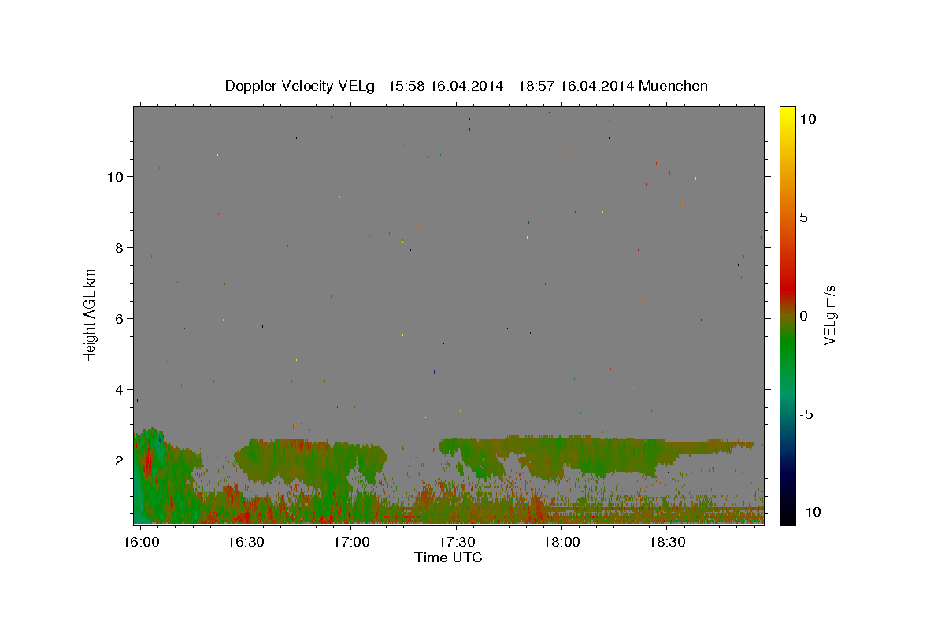Click the height axis label 6
This screenshot has width=945, height=630.
pos(119,318)
